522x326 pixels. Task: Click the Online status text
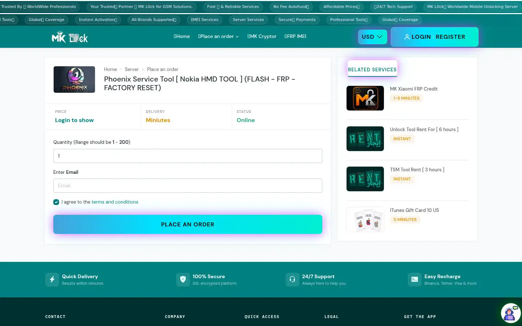[x=245, y=120]
